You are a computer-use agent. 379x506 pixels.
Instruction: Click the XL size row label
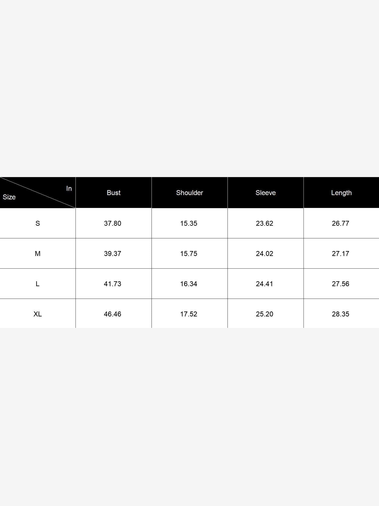(x=38, y=314)
